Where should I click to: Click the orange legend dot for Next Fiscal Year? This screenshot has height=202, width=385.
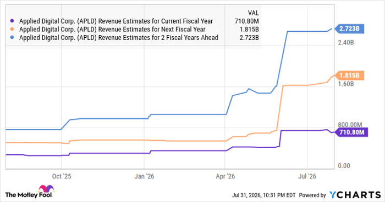[x=12, y=30]
